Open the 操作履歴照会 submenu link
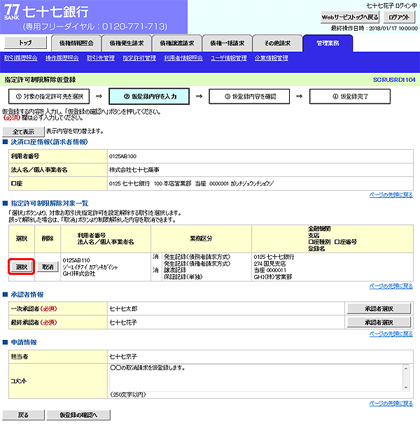 tap(62, 58)
